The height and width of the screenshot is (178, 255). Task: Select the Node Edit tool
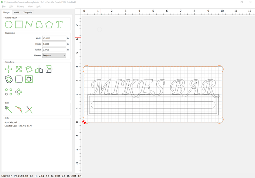pyautogui.click(x=8, y=109)
